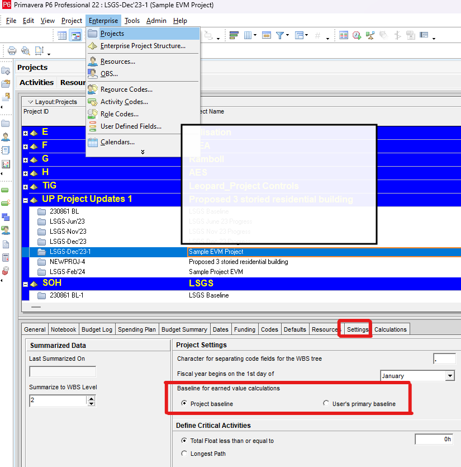Choose the Longest Path radio button
461x467 pixels.
pyautogui.click(x=184, y=454)
